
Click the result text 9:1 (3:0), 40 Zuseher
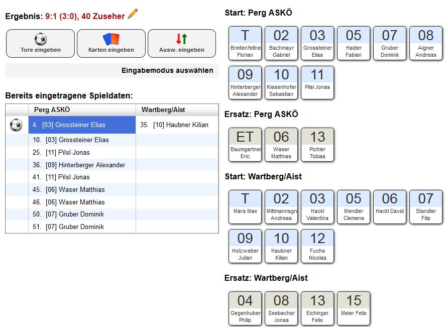(85, 16)
